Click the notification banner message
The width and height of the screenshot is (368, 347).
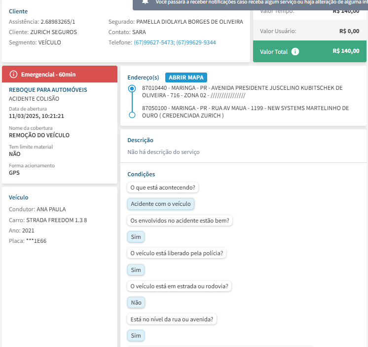pyautogui.click(x=261, y=2)
